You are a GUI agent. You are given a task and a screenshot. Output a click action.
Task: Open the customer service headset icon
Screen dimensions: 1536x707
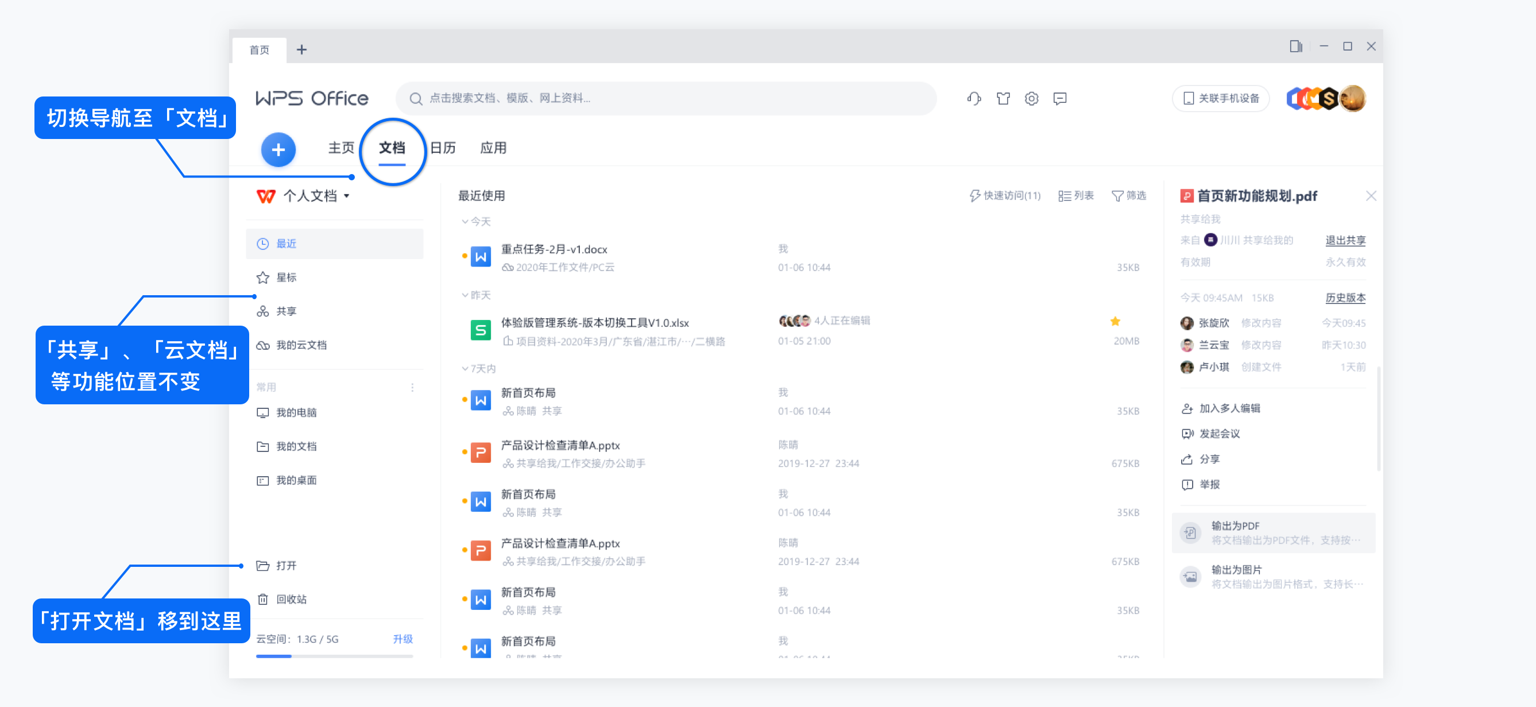tap(974, 98)
